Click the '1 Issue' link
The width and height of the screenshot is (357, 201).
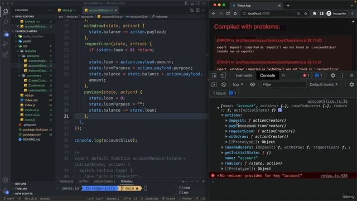224,93
